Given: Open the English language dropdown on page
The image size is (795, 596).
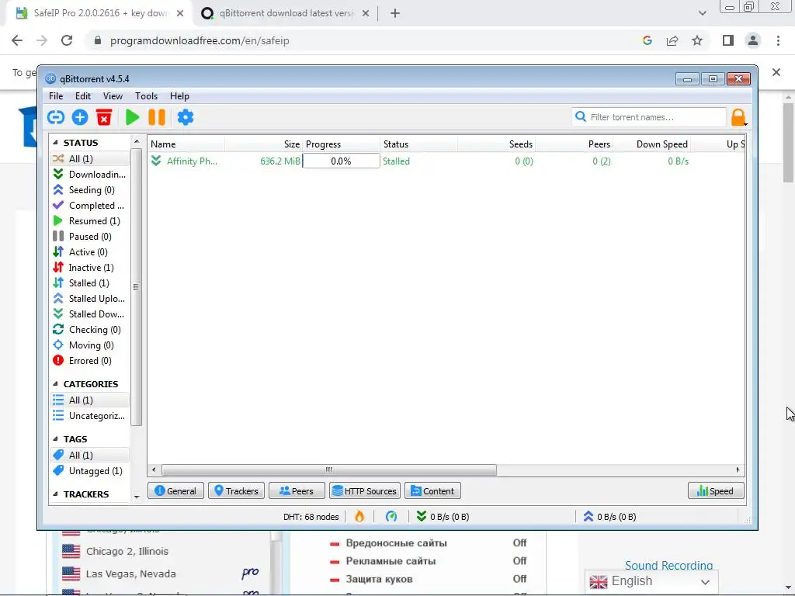Looking at the screenshot, I should coord(651,581).
